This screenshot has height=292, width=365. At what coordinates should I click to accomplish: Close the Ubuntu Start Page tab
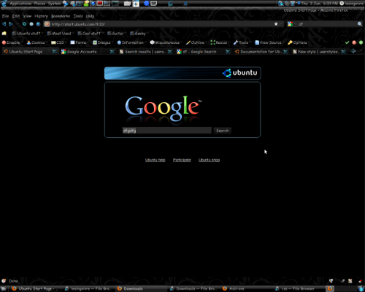coord(55,52)
